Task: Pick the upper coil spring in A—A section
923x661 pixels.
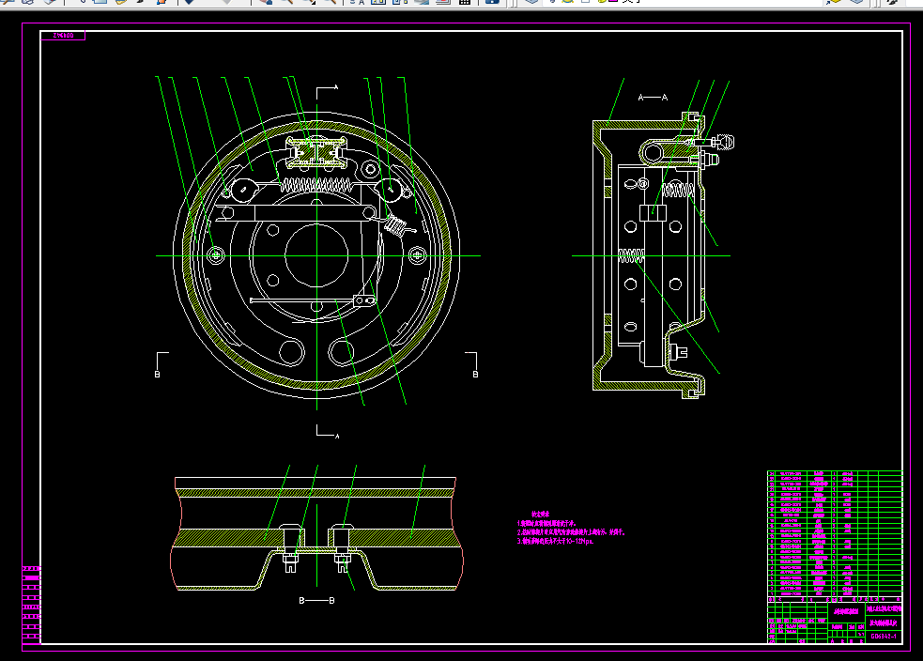Action: (x=678, y=190)
